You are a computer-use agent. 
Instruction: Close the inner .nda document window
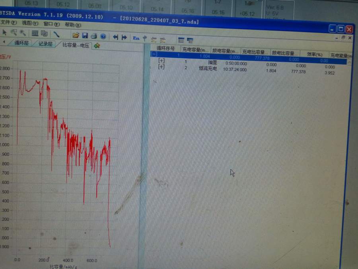(x=350, y=38)
